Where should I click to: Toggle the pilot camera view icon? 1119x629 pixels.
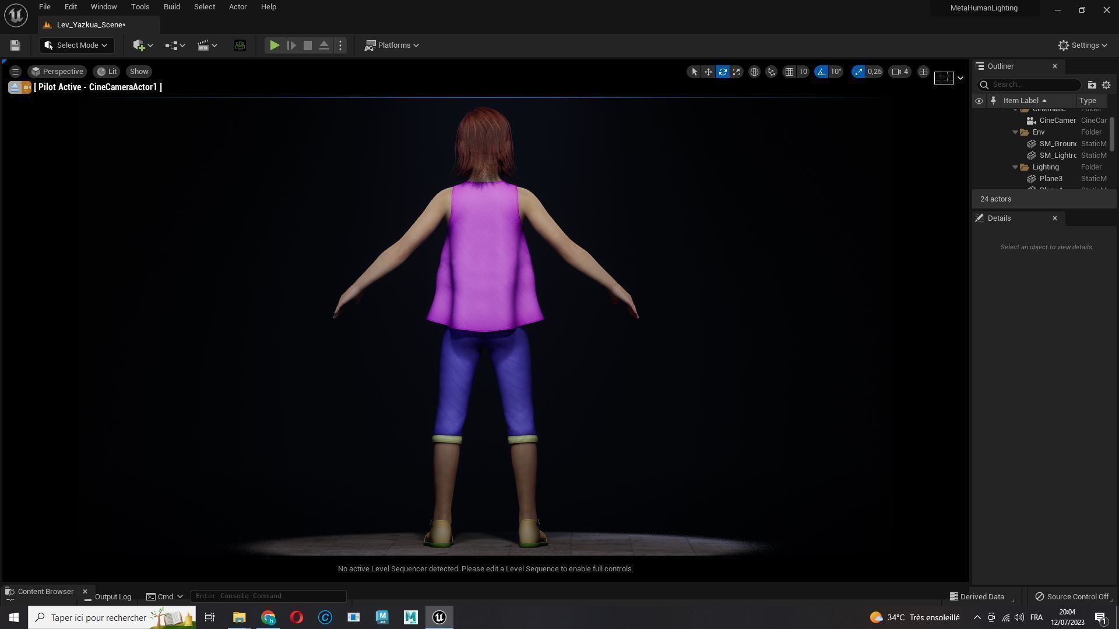click(x=27, y=87)
